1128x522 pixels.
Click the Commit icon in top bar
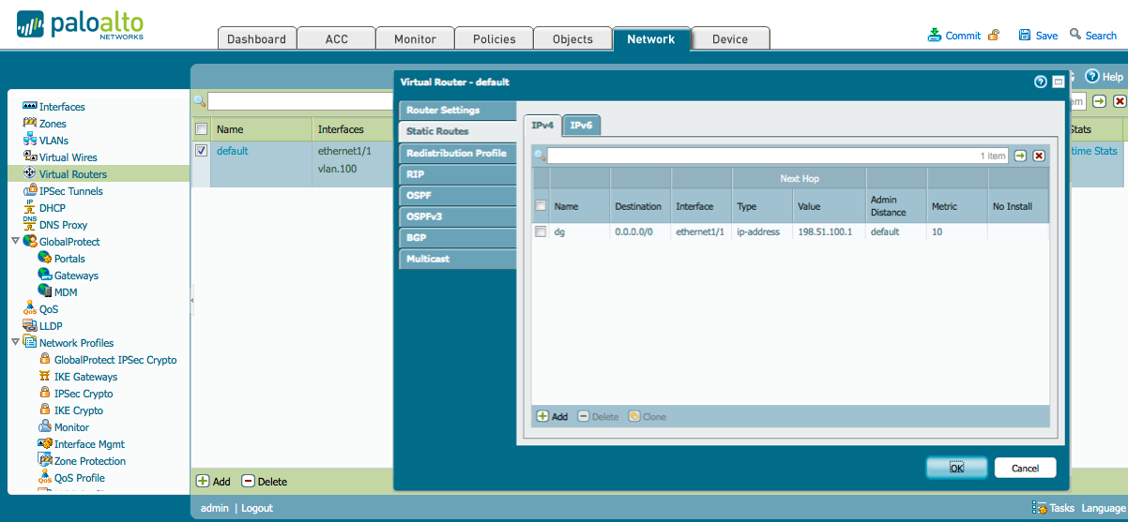pos(935,36)
